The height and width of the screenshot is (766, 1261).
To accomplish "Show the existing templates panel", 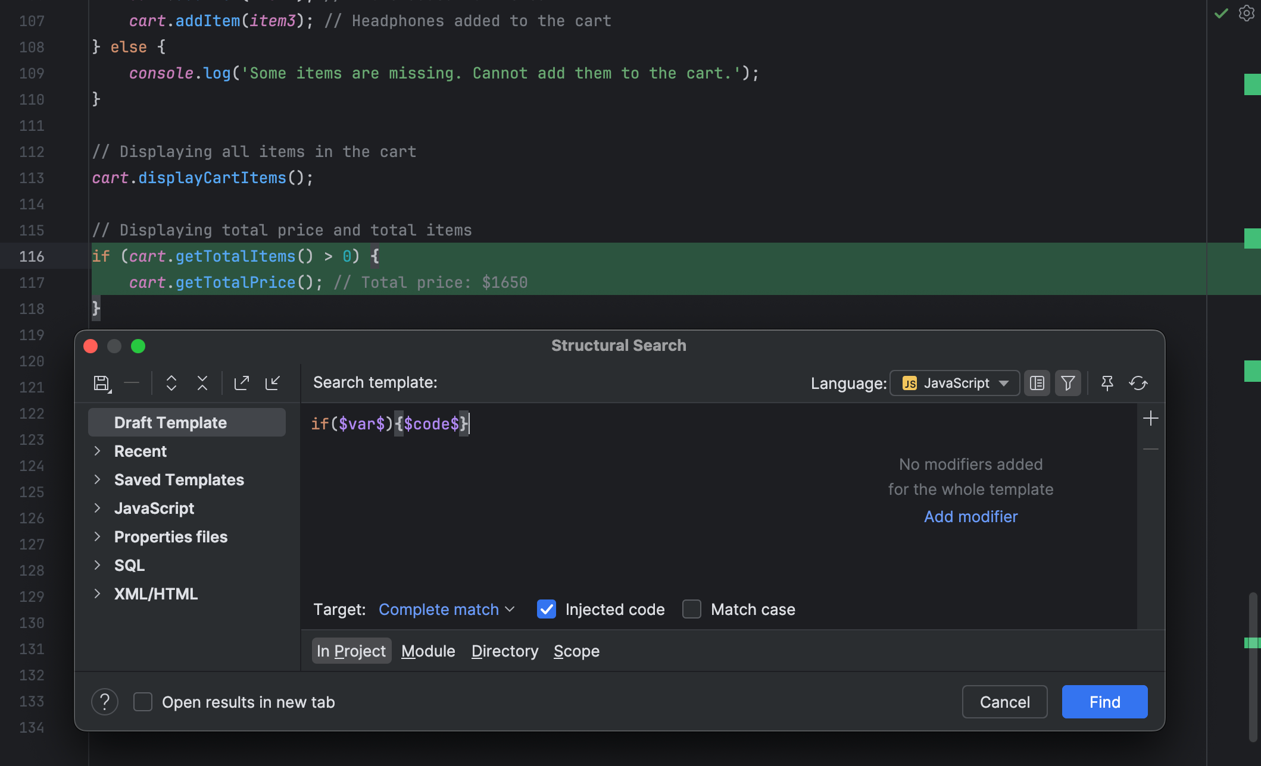I will tap(1037, 383).
